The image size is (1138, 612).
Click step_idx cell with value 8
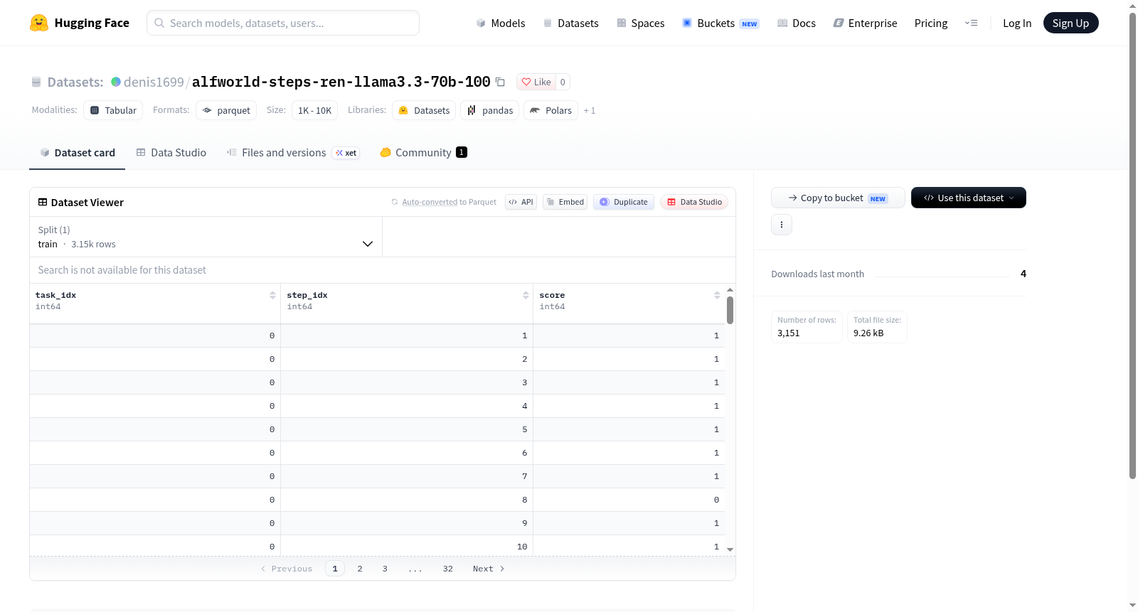(x=407, y=500)
